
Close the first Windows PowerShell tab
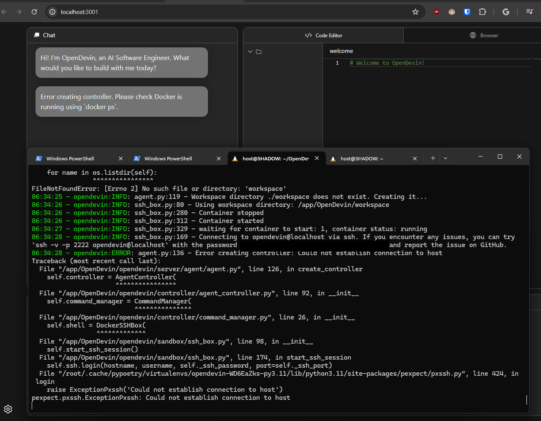coord(121,158)
